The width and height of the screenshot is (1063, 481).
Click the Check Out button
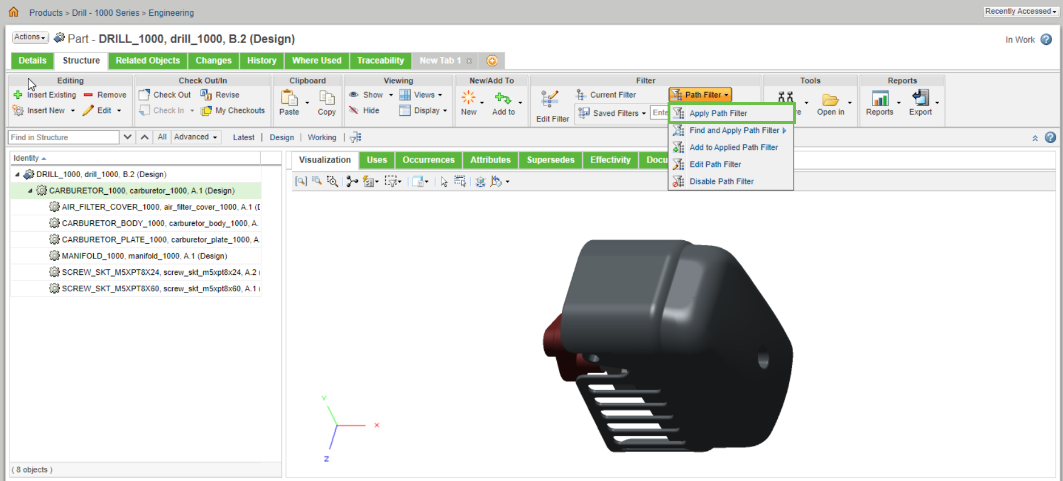(x=165, y=95)
